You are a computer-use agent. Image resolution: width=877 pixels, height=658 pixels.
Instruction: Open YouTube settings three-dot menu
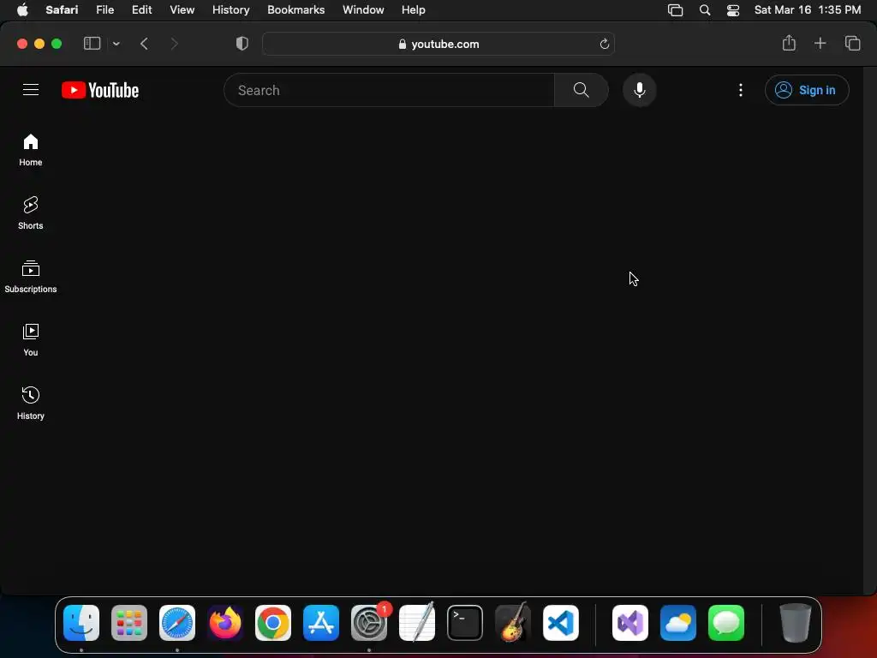point(741,90)
